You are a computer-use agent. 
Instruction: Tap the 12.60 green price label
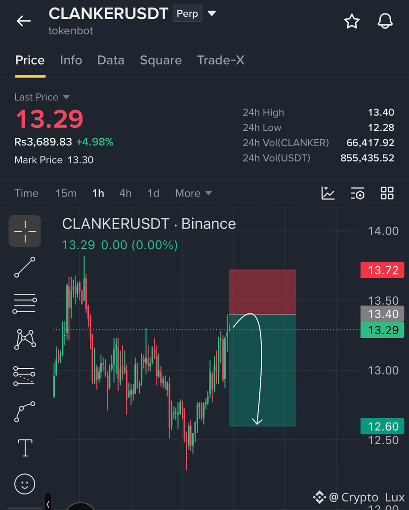[382, 426]
